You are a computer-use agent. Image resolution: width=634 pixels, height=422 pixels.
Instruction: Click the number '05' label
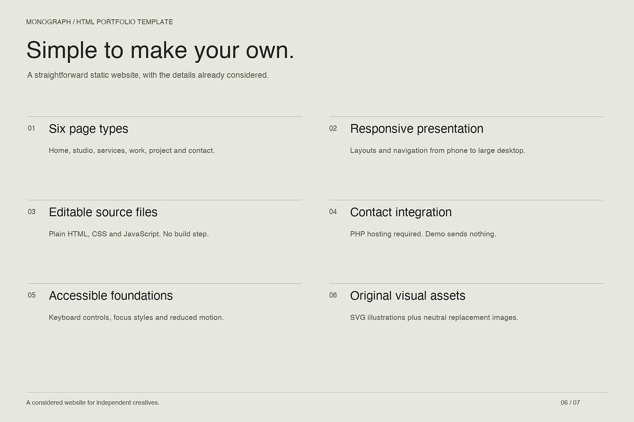32,295
